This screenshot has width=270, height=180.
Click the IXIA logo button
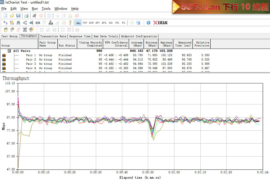click(160, 22)
